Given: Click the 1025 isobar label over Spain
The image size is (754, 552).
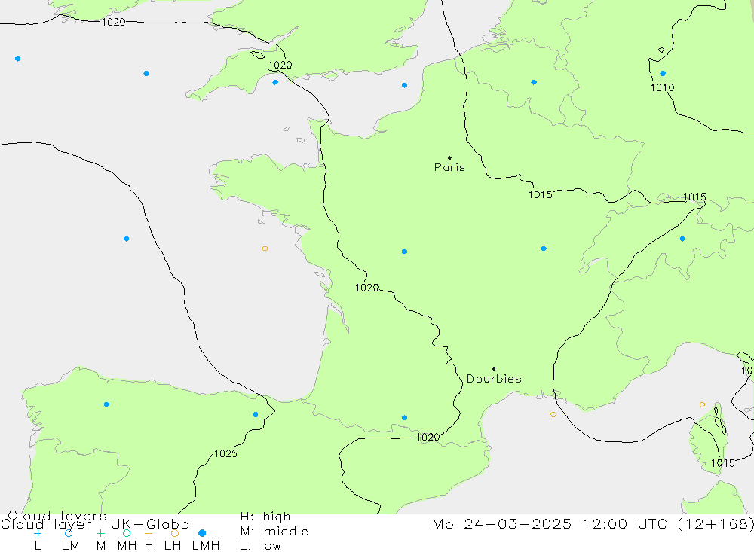Looking at the screenshot, I should coord(225,453).
